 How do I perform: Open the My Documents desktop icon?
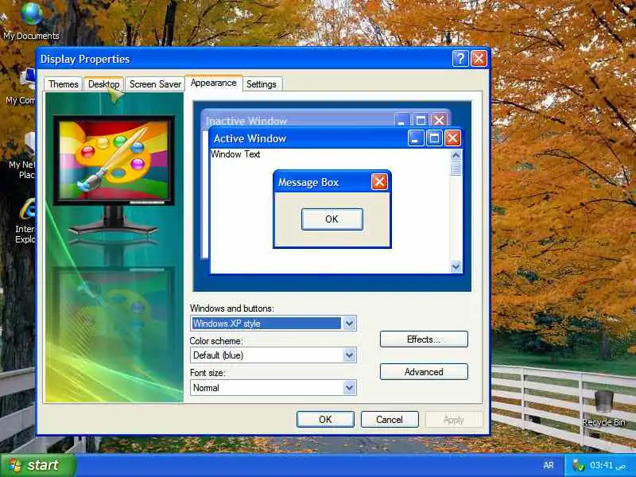click(31, 21)
